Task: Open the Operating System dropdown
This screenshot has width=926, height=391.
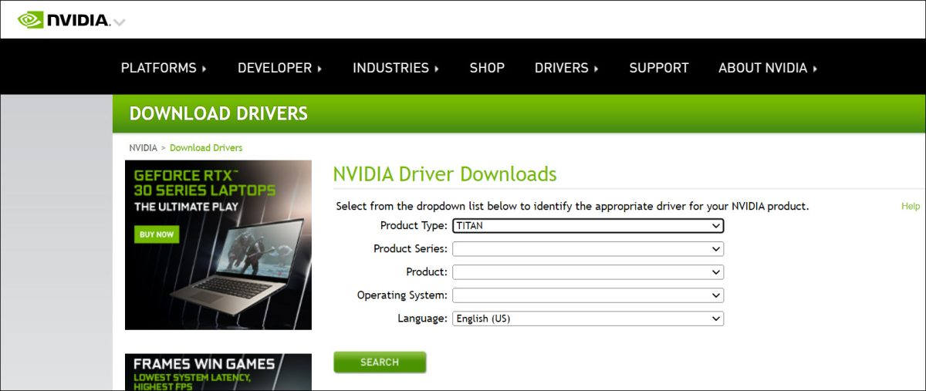Action: 588,295
